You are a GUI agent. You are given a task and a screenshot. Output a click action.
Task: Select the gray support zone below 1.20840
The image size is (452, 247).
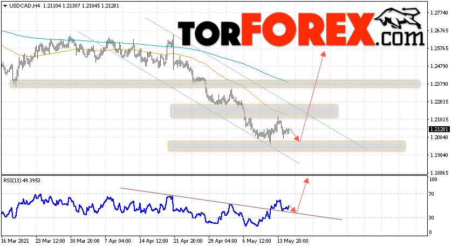[286, 146]
